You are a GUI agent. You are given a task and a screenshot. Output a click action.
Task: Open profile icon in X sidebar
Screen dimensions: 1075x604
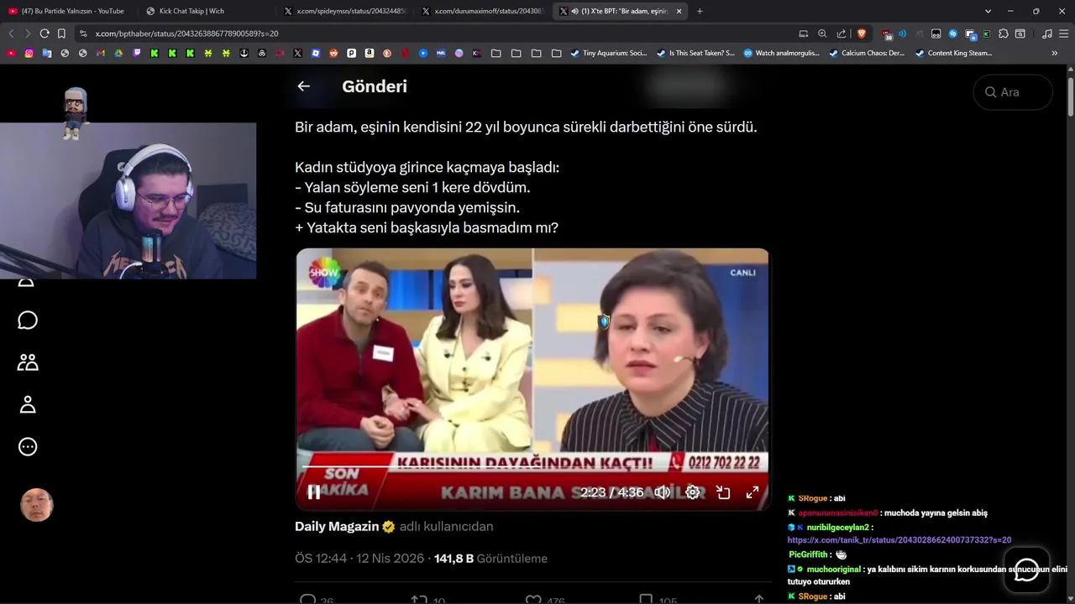[x=28, y=404]
